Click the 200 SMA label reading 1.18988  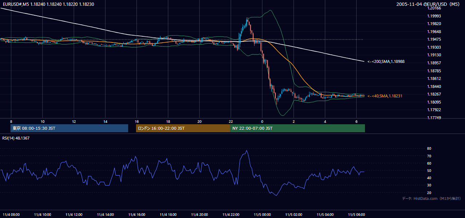386,62
